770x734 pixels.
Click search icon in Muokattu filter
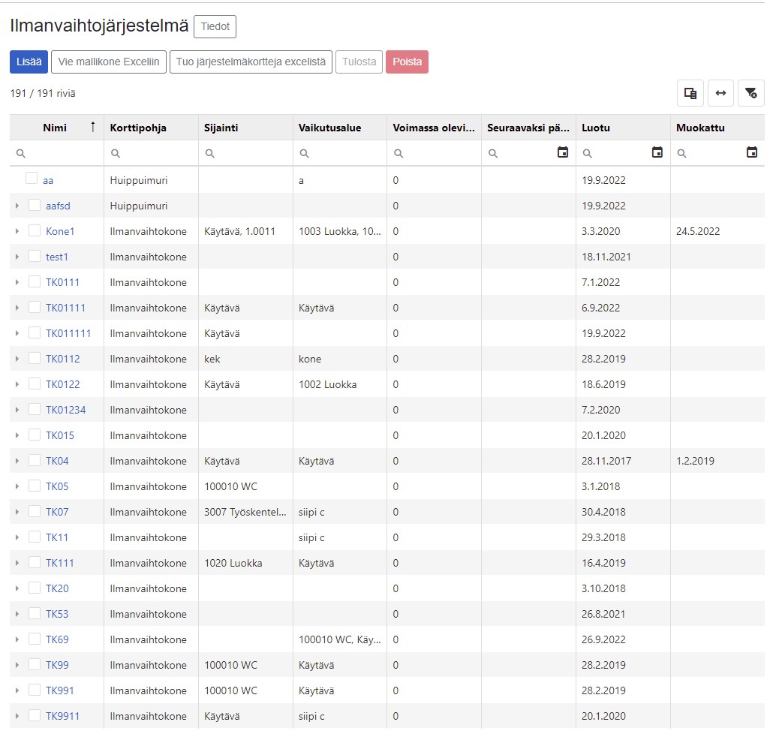point(681,154)
